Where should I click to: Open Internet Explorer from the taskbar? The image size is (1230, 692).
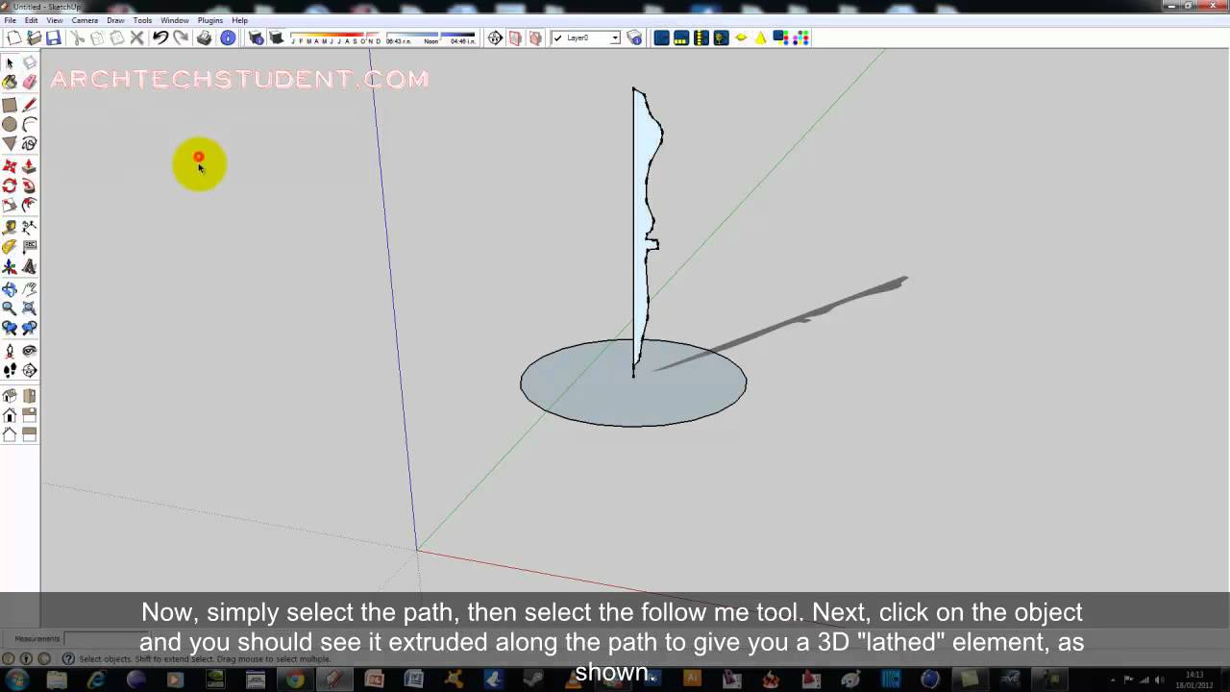pyautogui.click(x=96, y=680)
